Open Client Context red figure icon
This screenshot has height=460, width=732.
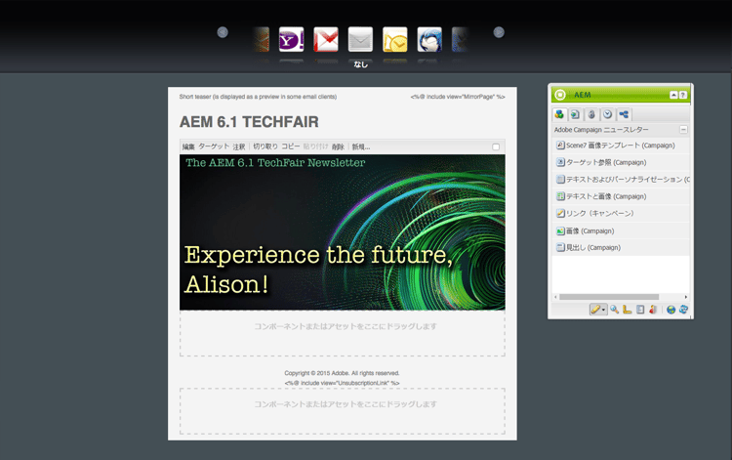click(653, 310)
